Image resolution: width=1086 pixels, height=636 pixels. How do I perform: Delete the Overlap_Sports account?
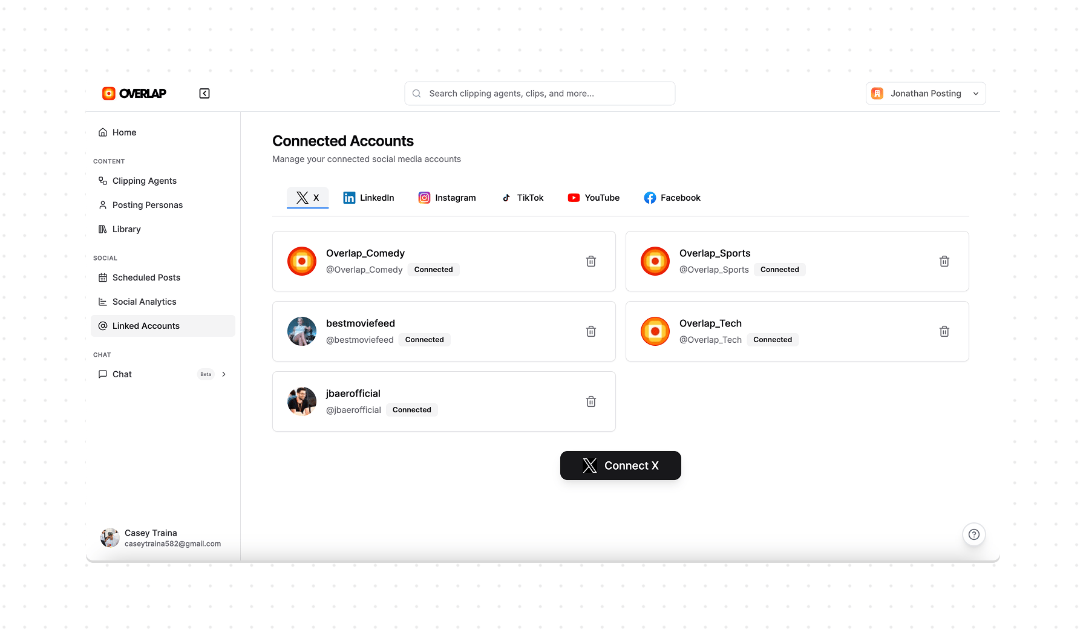click(x=944, y=261)
